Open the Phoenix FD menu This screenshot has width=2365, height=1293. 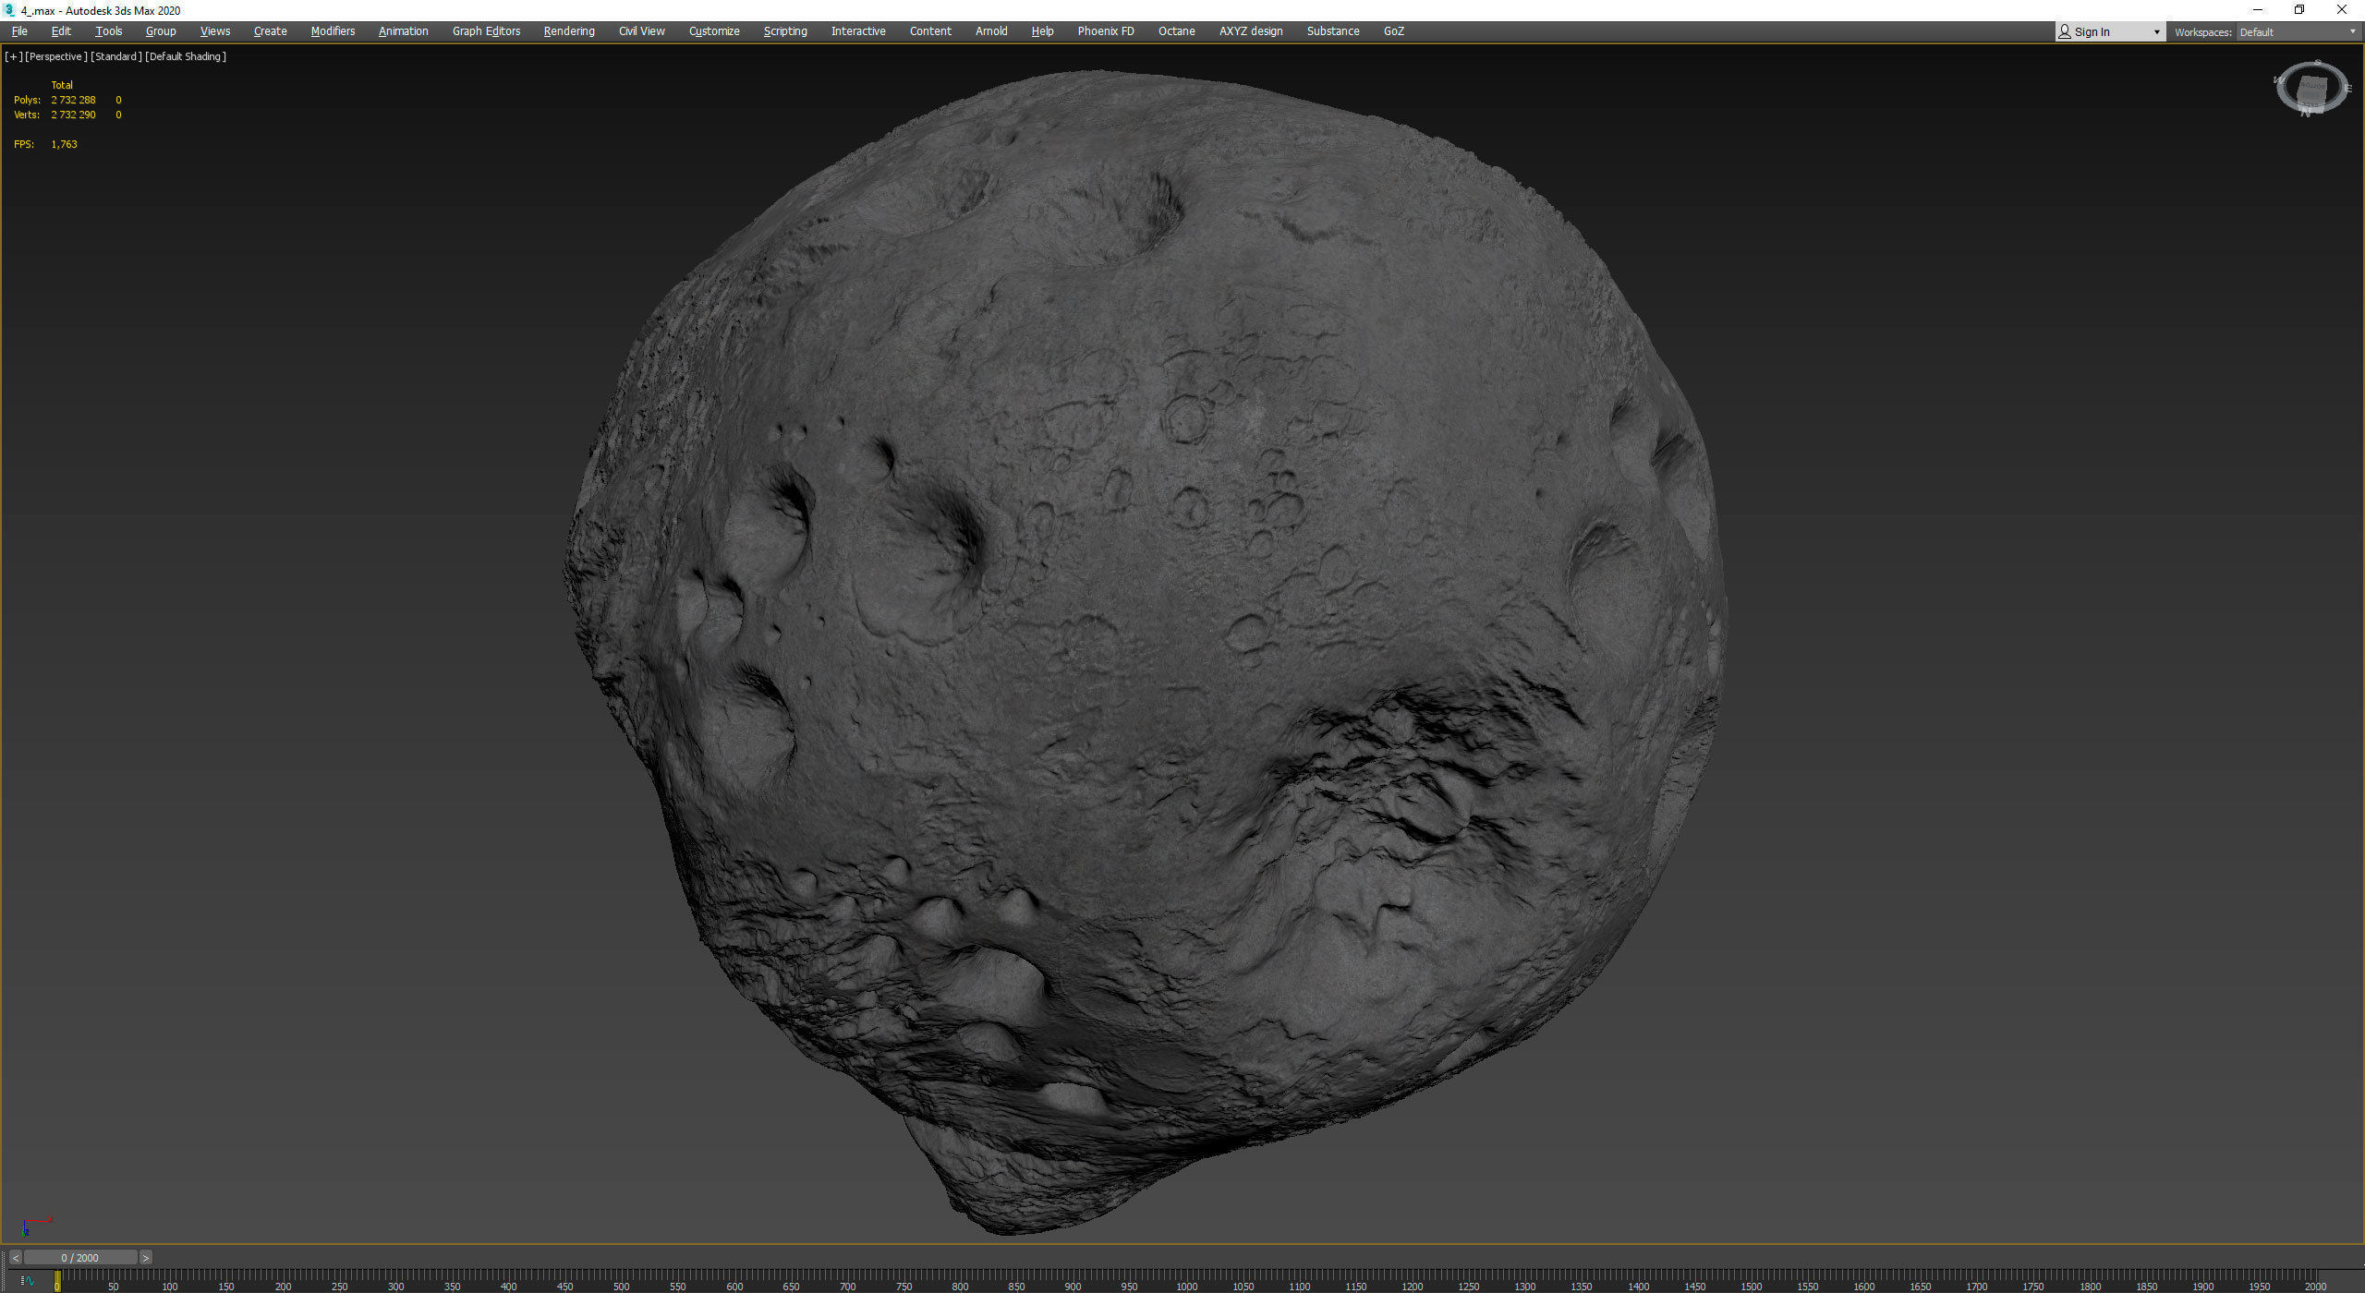[1106, 31]
